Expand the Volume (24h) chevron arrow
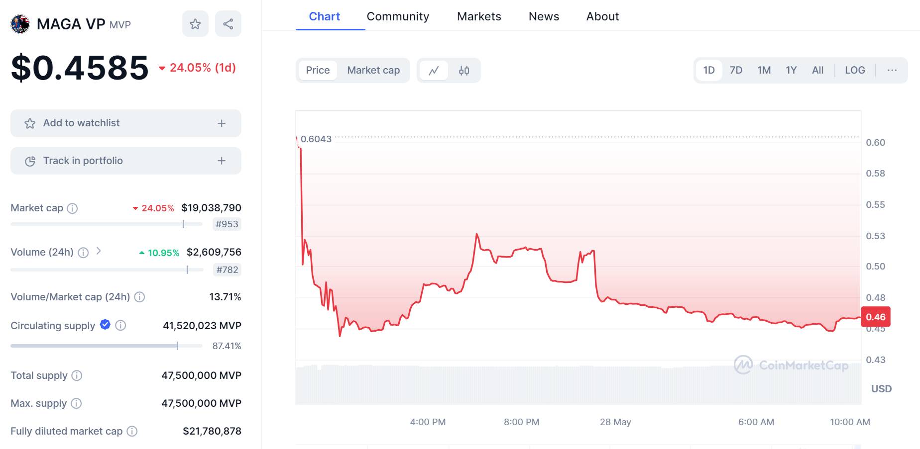 click(x=99, y=251)
